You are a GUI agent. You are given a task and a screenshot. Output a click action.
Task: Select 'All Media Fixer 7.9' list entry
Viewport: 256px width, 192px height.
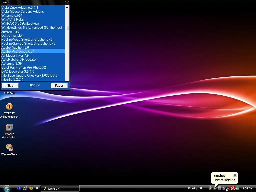pos(33,55)
